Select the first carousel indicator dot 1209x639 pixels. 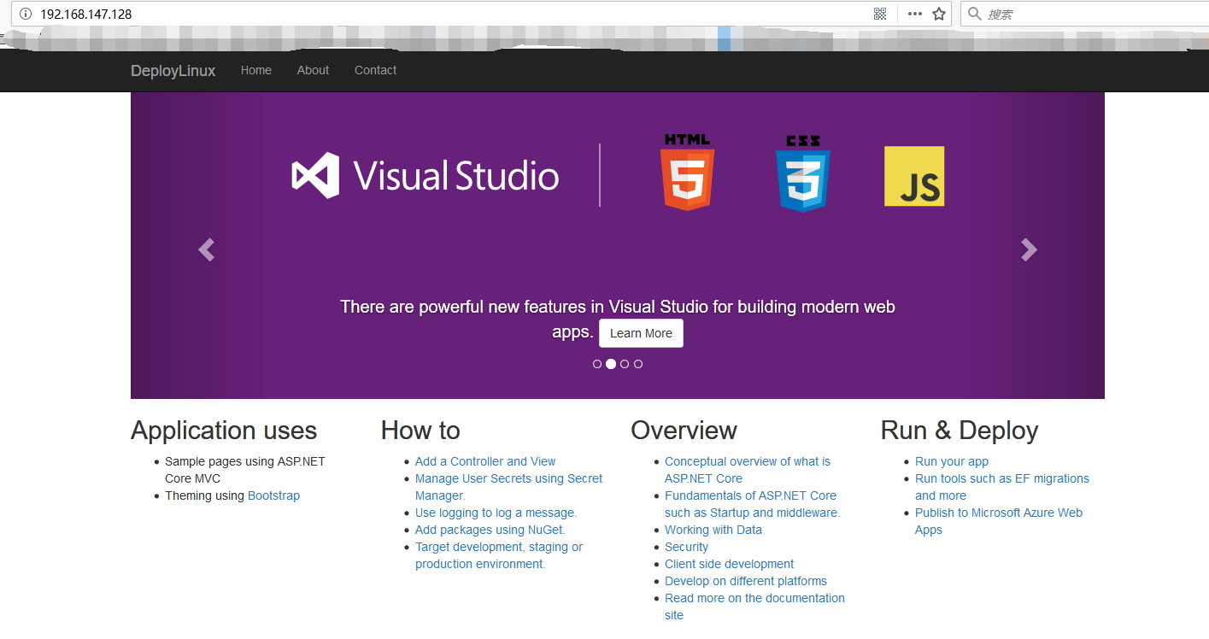pos(597,364)
